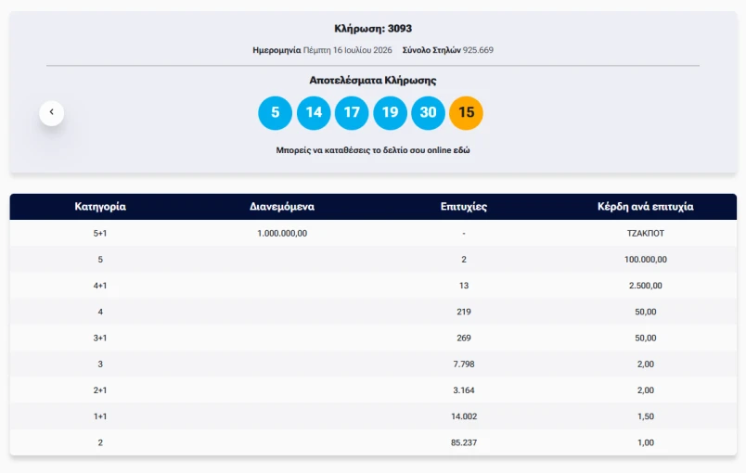Click the blue number 5 ball
This screenshot has width=746, height=473.
point(275,112)
